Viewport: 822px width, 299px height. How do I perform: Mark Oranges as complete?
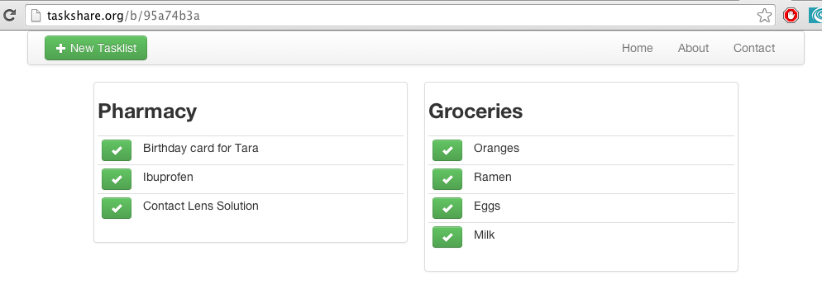click(447, 150)
